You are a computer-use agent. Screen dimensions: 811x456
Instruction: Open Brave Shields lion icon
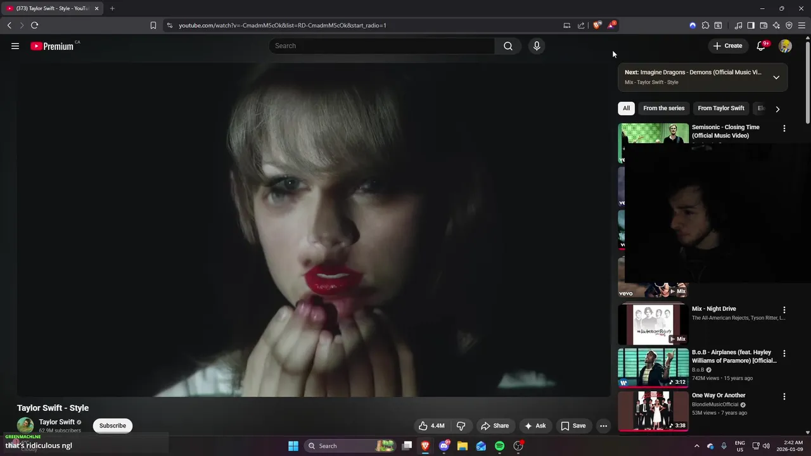[x=597, y=25]
